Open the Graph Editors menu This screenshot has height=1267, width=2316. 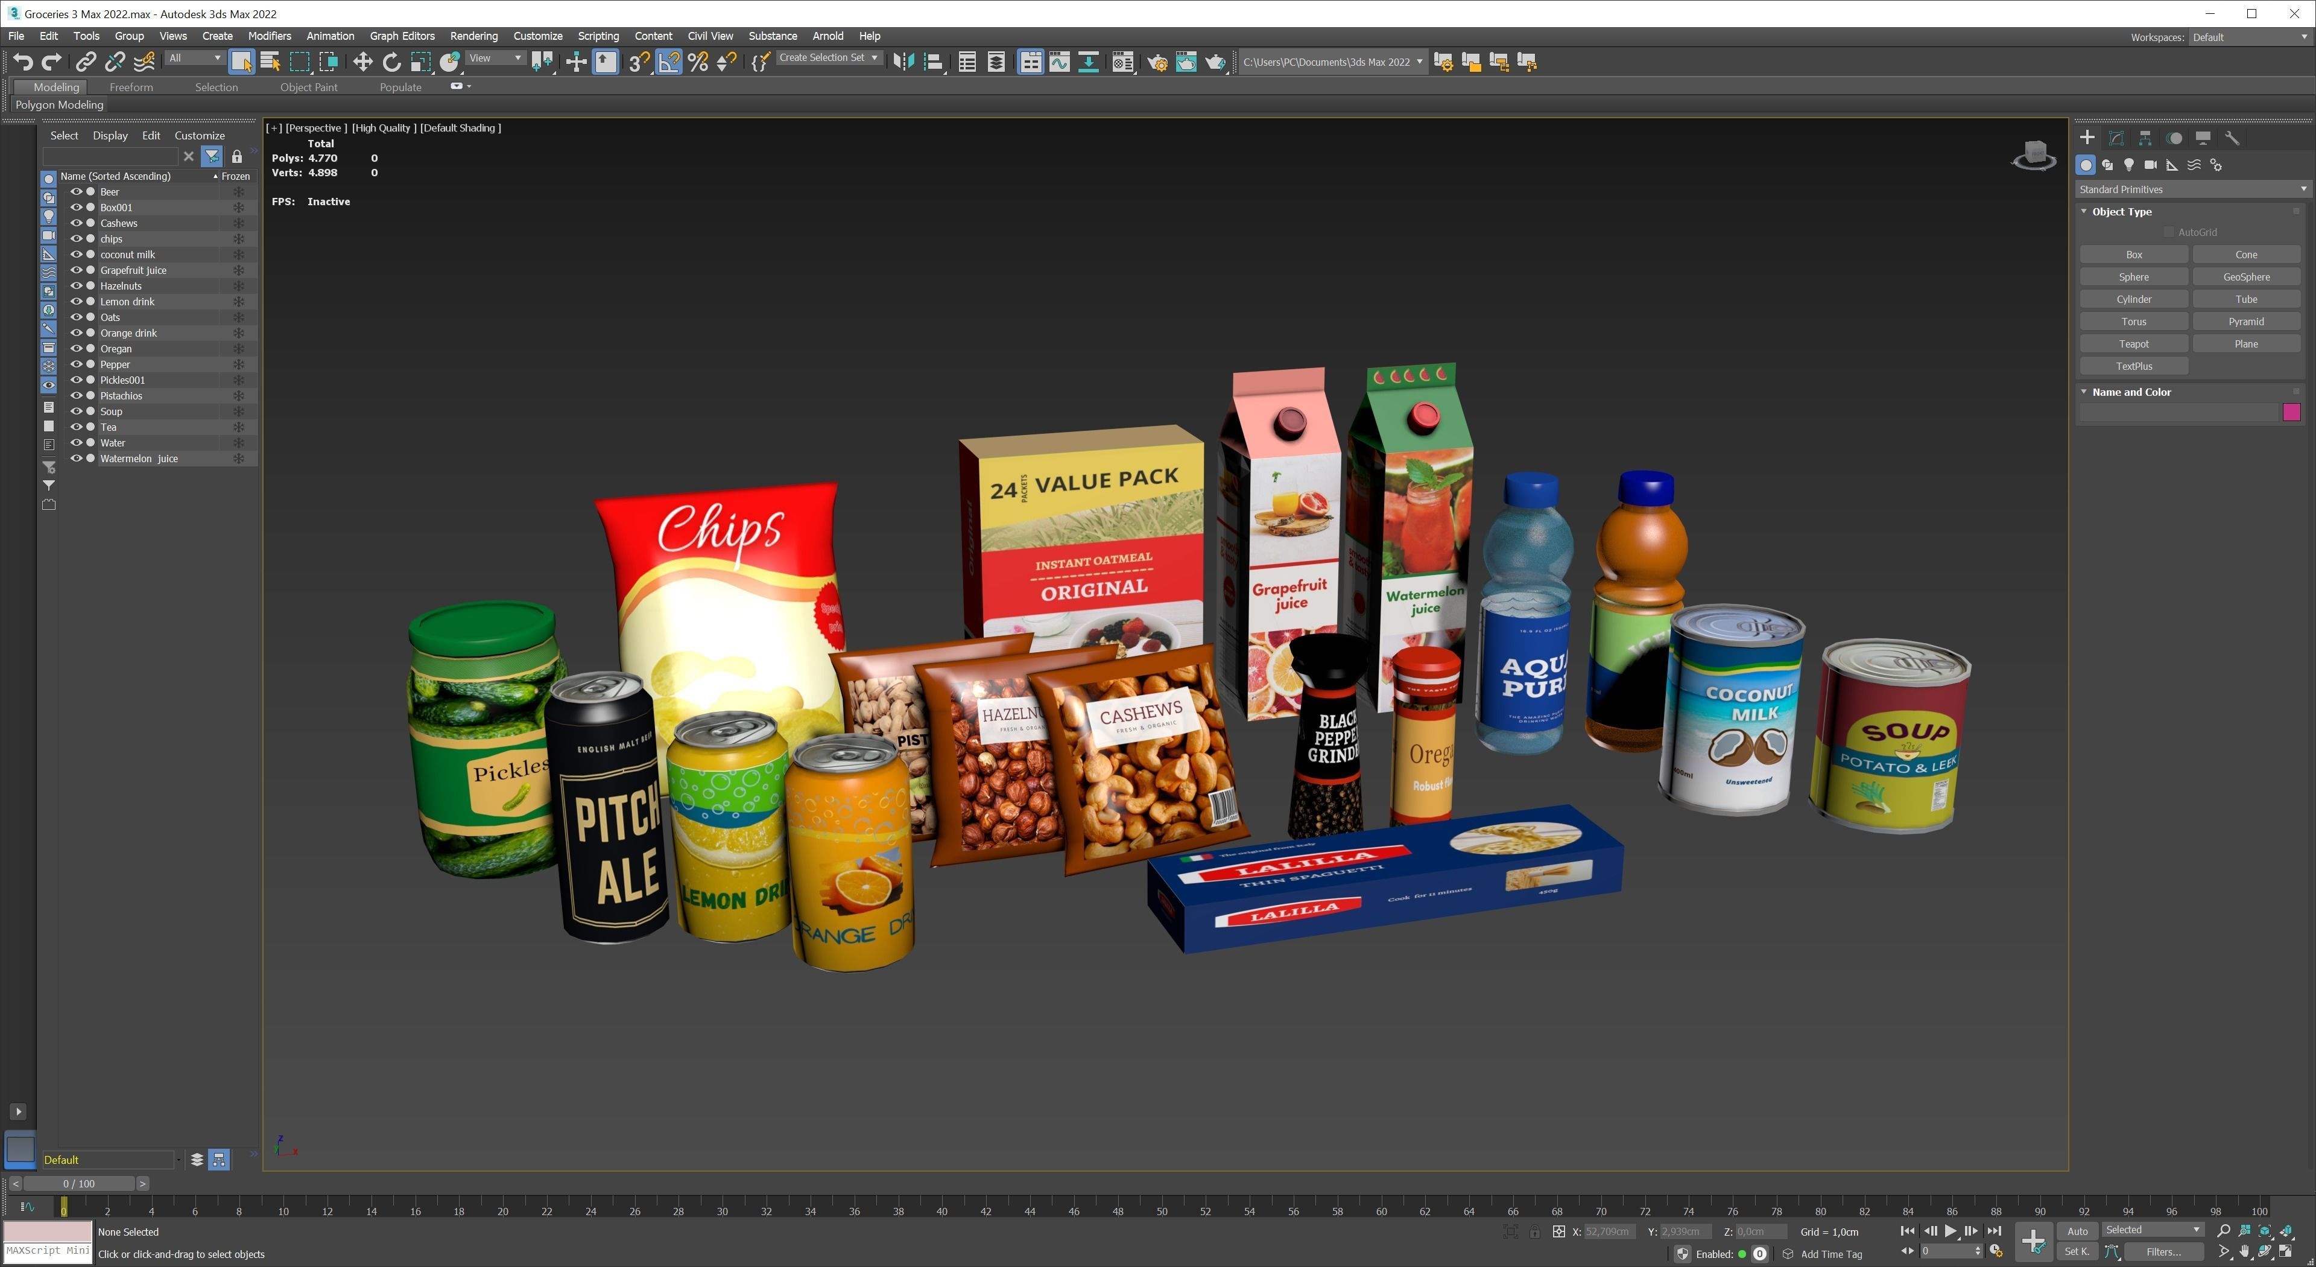402,36
